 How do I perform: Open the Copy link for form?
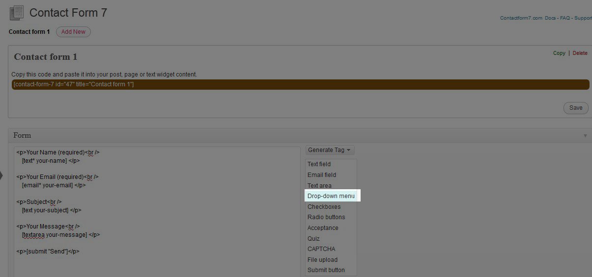559,53
